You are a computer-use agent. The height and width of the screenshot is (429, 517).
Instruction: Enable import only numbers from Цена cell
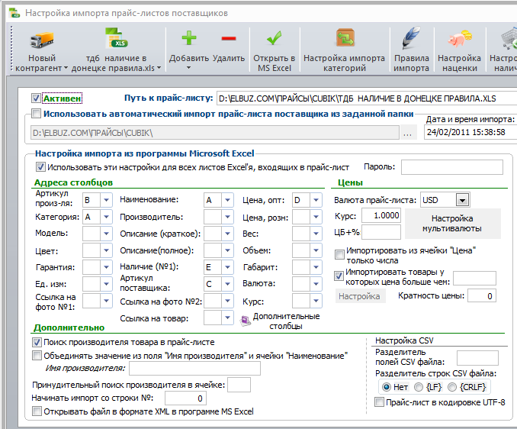point(339,254)
